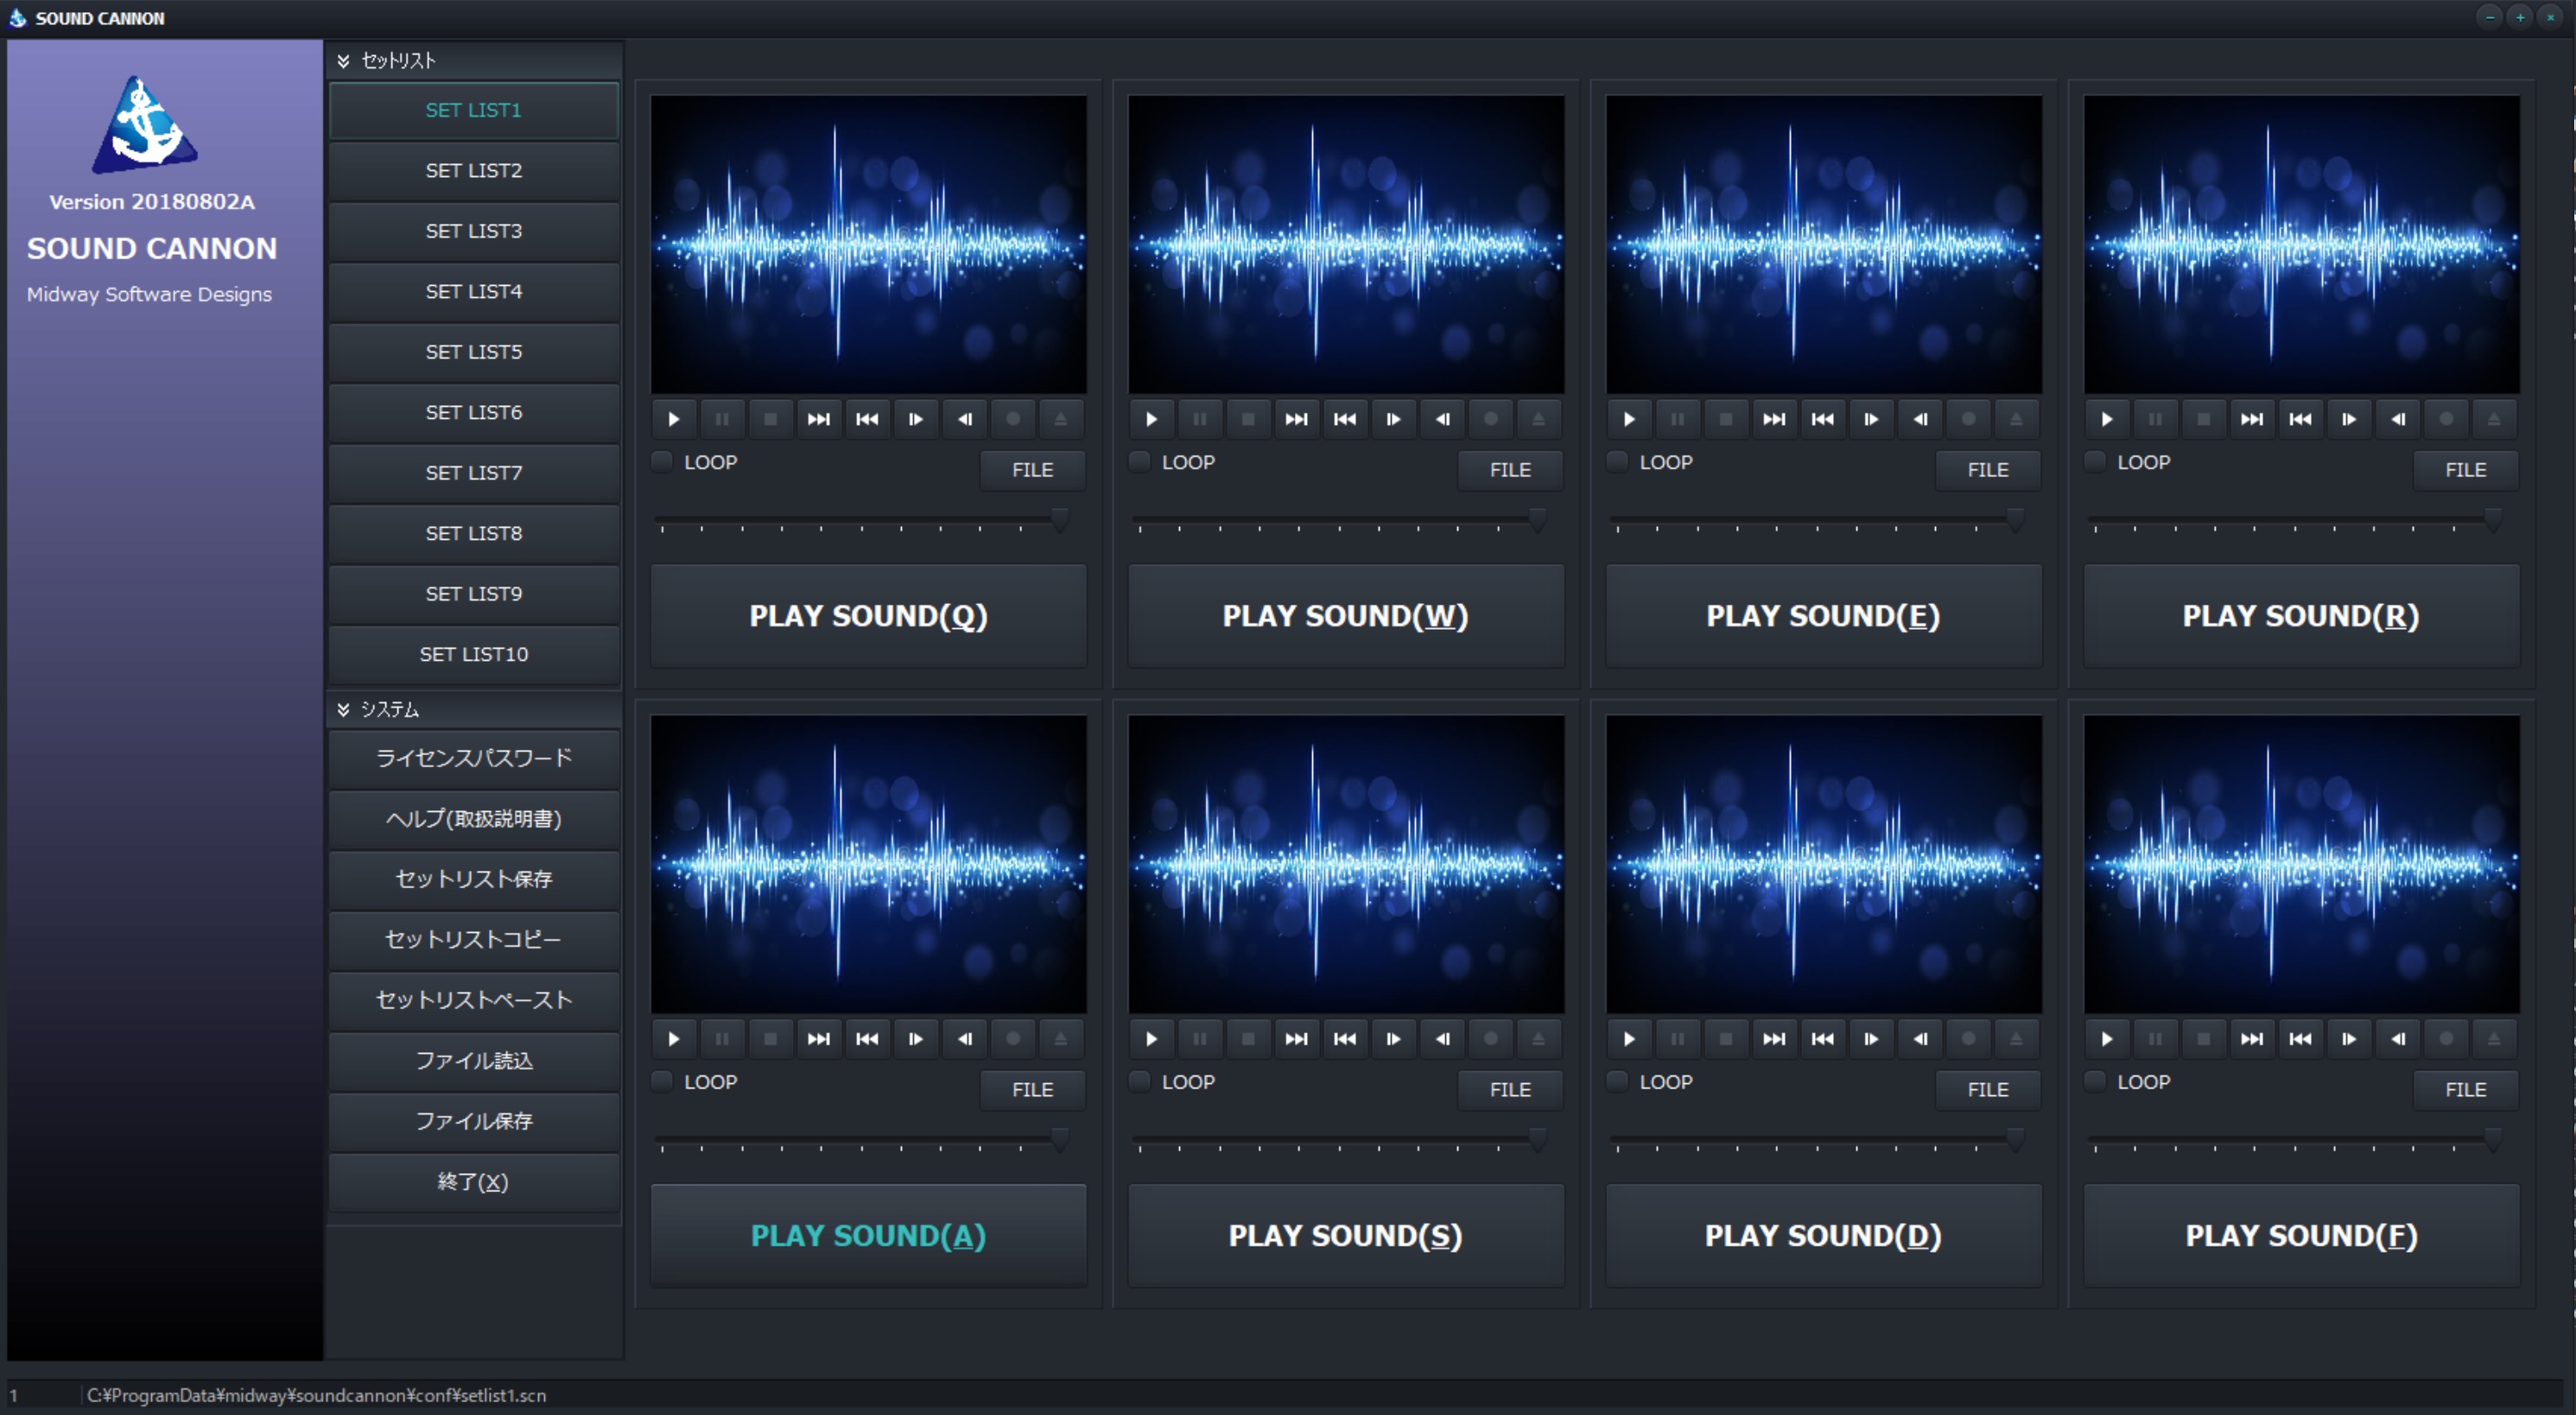Click the waveform image above PLAY SOUND(R)

click(2302, 245)
